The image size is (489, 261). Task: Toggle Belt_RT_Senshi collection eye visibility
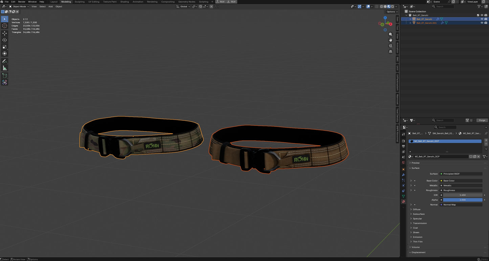point(482,15)
